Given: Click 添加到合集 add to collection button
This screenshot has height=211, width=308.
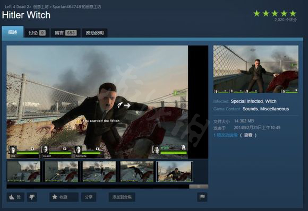Looking at the screenshot, I should coord(122,197).
